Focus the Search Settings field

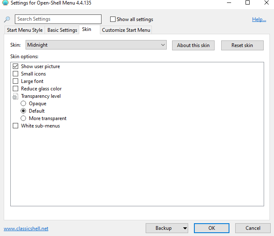pos(58,19)
